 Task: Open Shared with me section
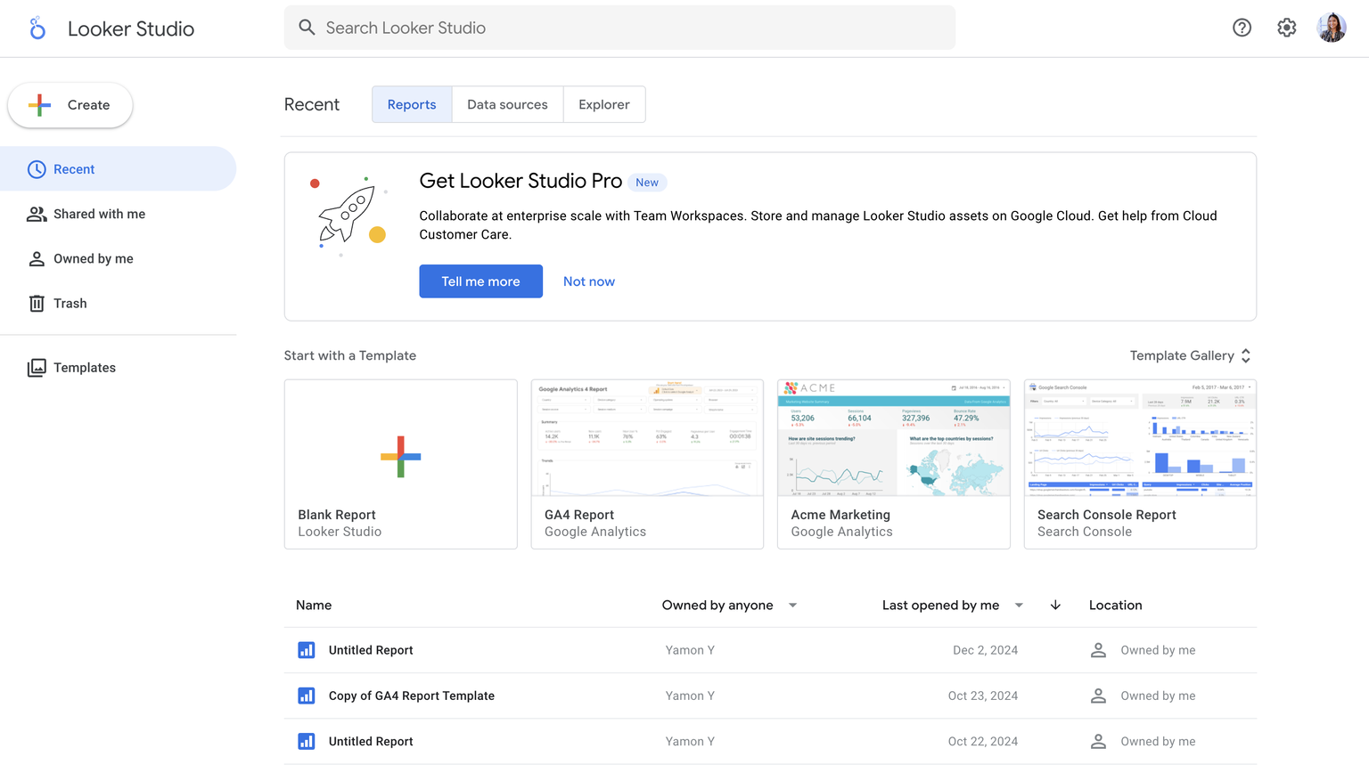point(99,214)
